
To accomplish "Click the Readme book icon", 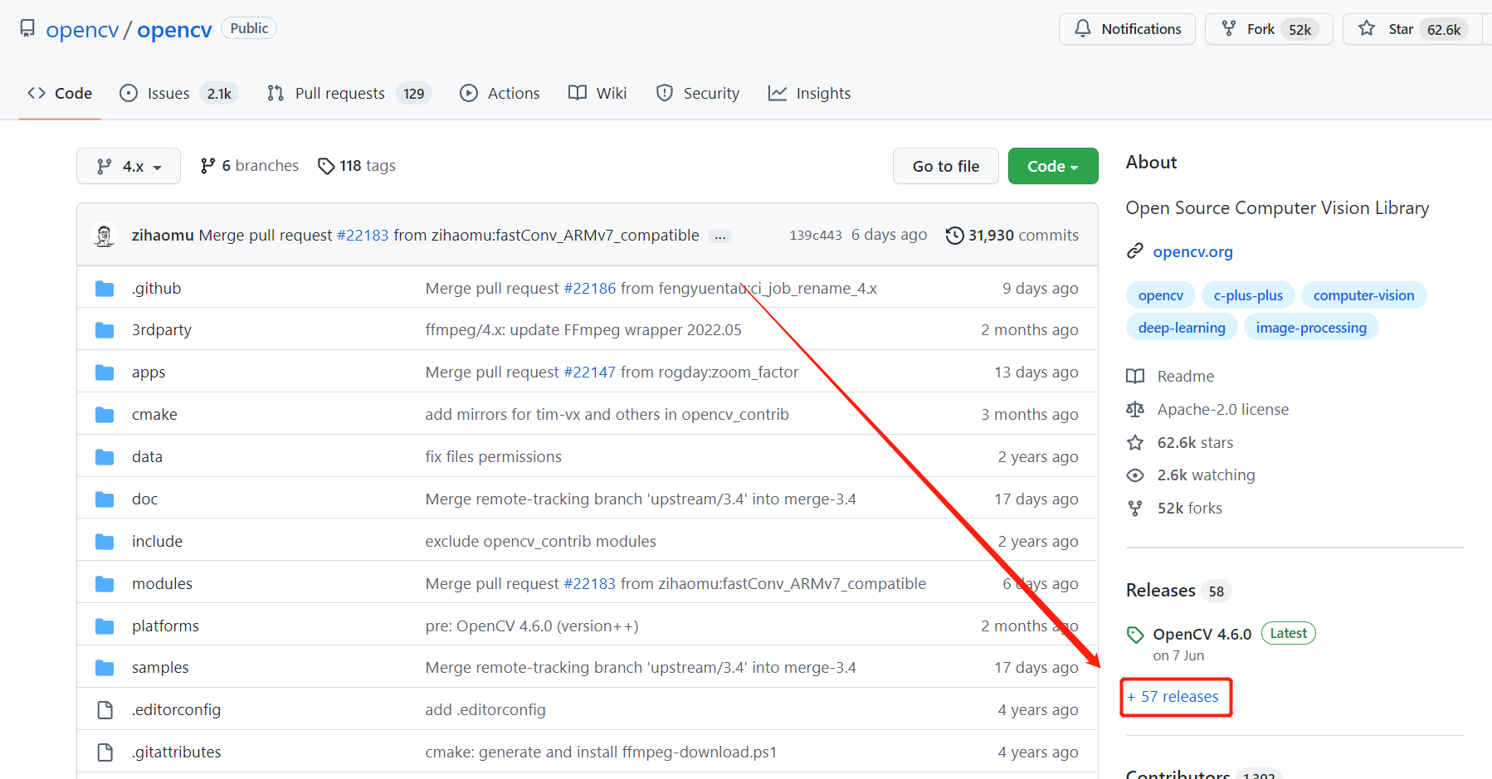I will [1135, 377].
